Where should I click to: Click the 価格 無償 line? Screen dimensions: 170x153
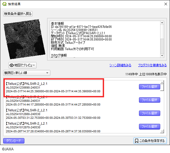[58, 46]
